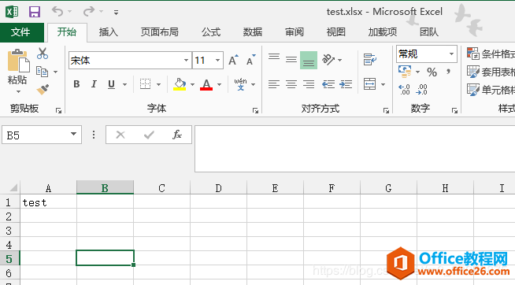
Task: Click merge and center icon
Action: pos(370,84)
